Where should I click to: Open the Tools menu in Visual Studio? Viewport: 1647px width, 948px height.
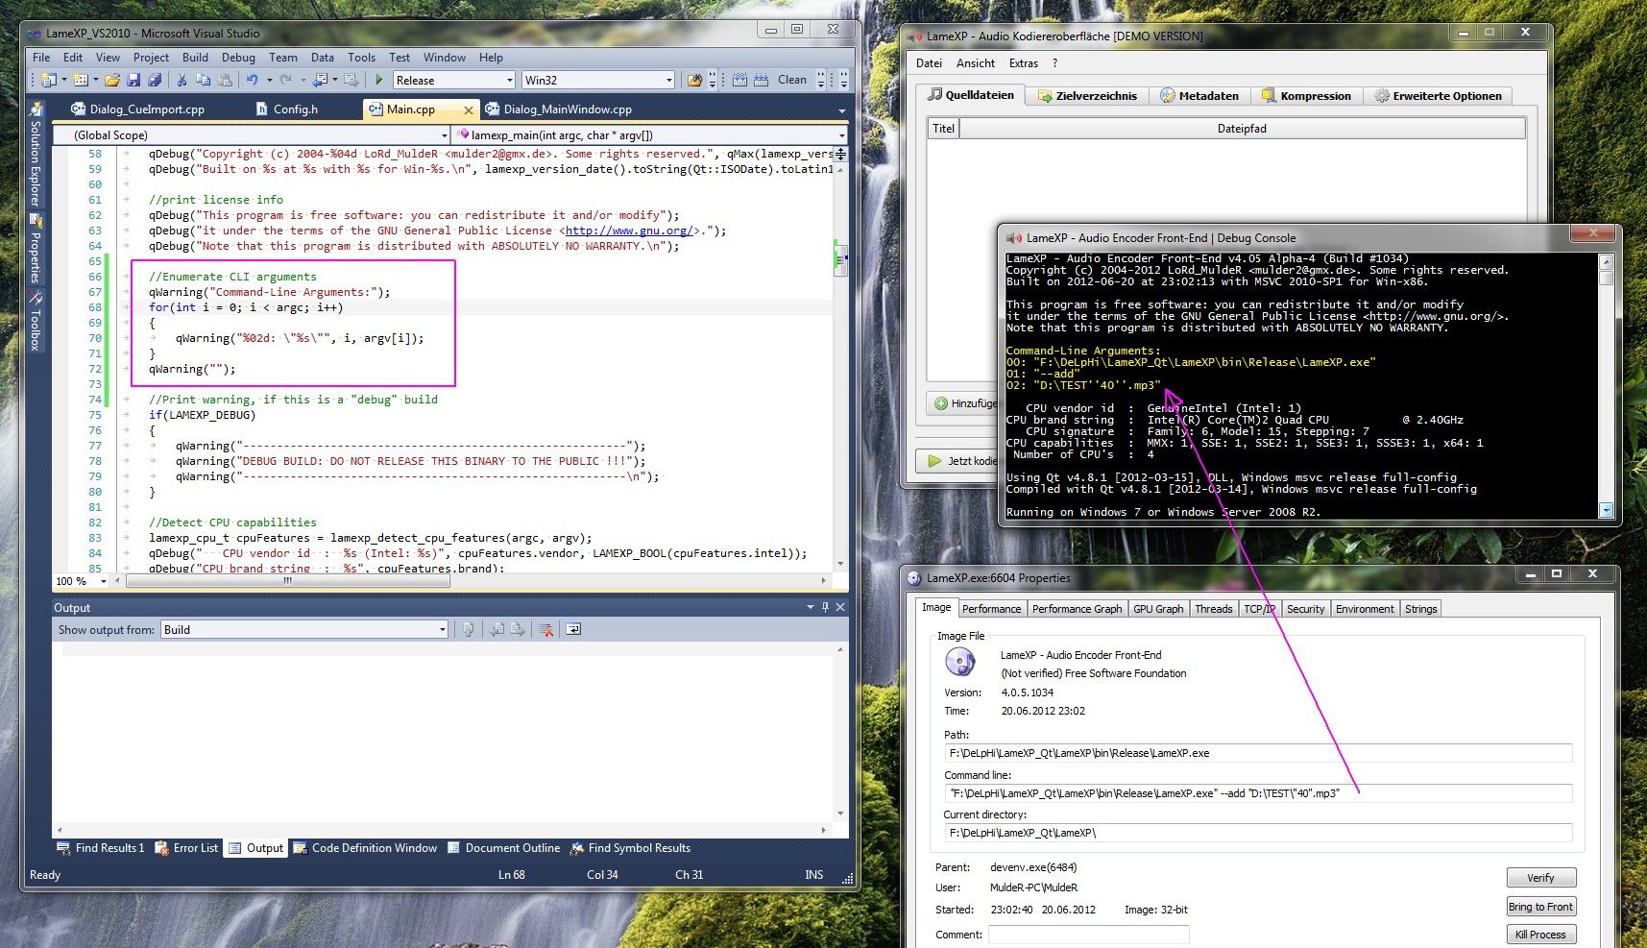click(x=361, y=58)
